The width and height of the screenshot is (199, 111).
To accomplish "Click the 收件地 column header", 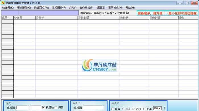I will (134, 18).
